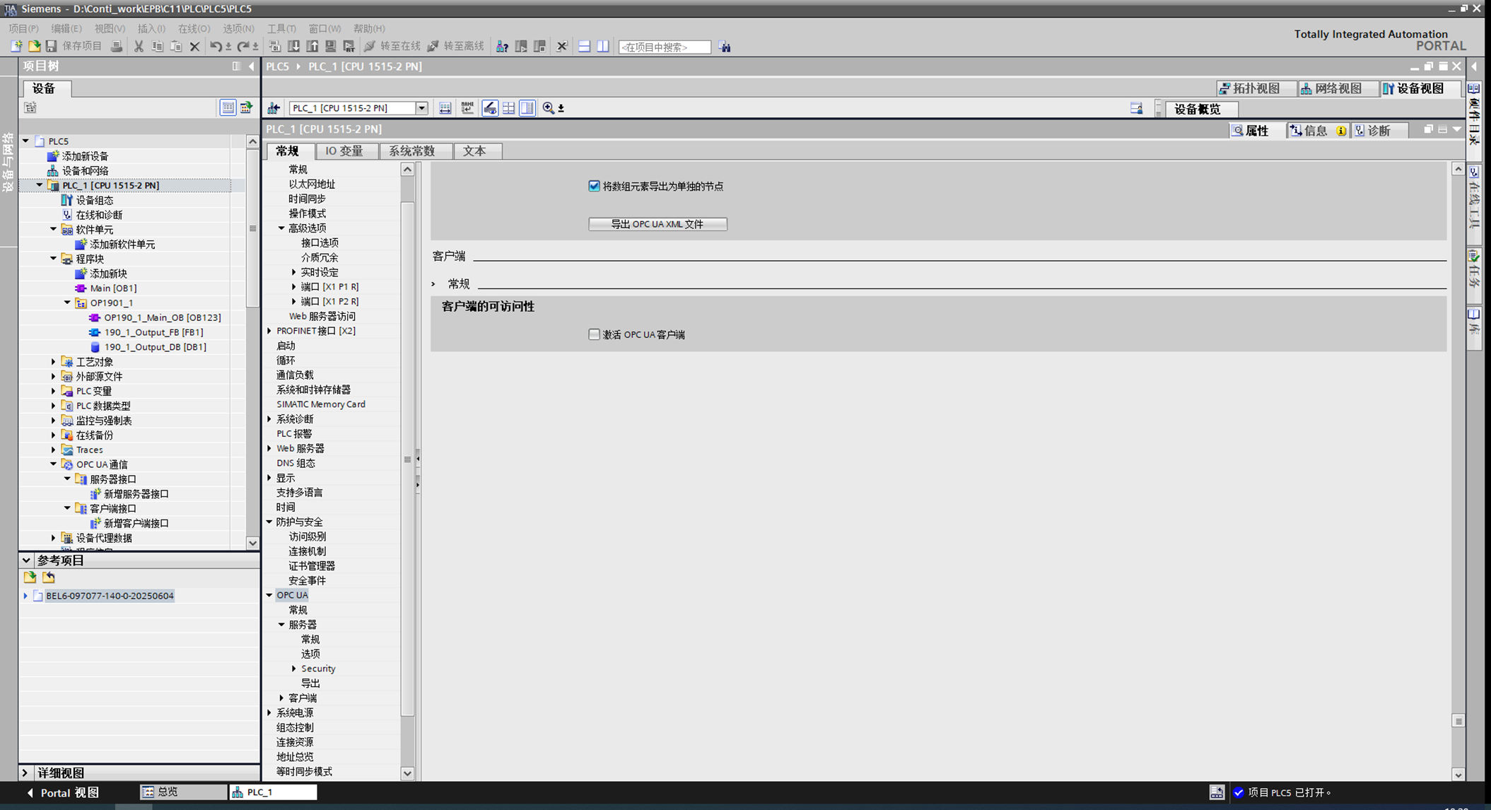The height and width of the screenshot is (810, 1491).
Task: Click the search binoculars icon
Action: click(x=725, y=47)
